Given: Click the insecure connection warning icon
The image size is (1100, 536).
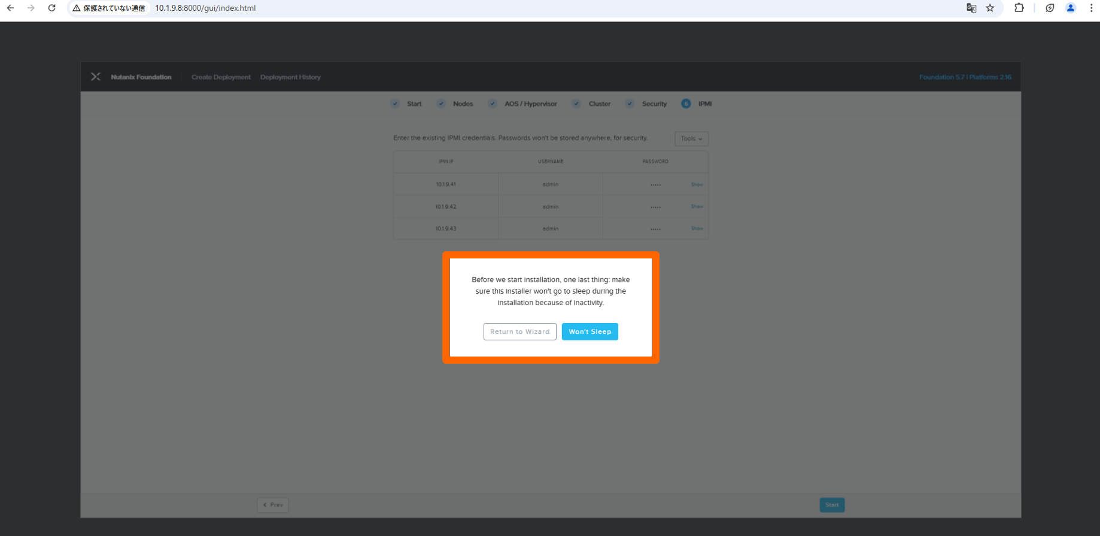Looking at the screenshot, I should tap(77, 8).
